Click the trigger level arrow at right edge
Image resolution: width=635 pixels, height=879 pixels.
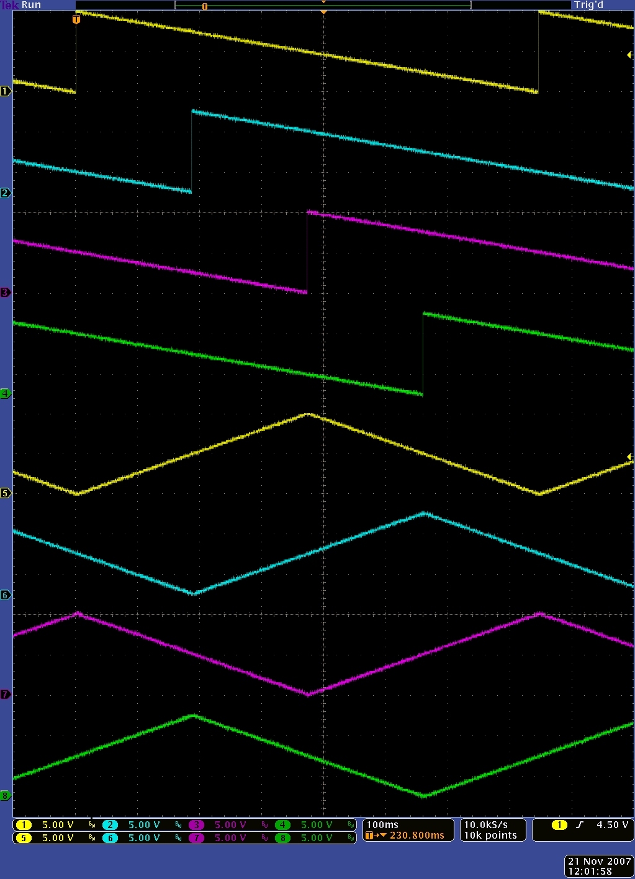pos(629,55)
